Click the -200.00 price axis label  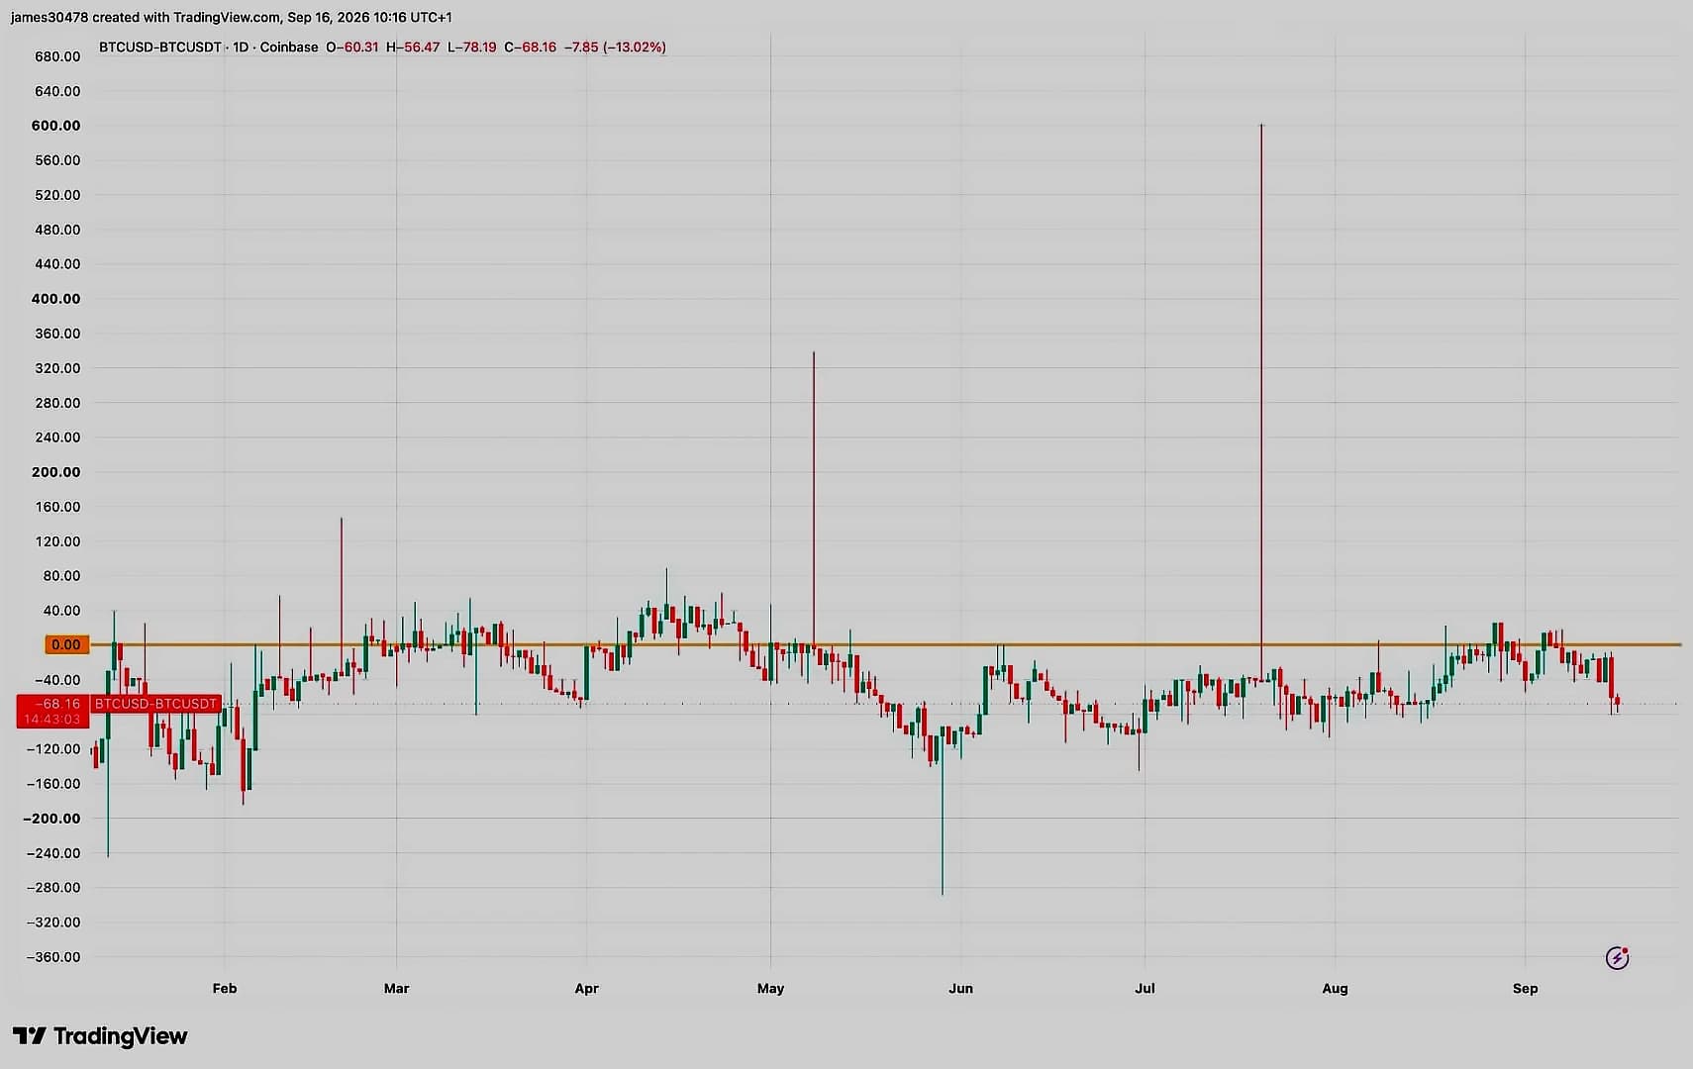click(x=51, y=819)
